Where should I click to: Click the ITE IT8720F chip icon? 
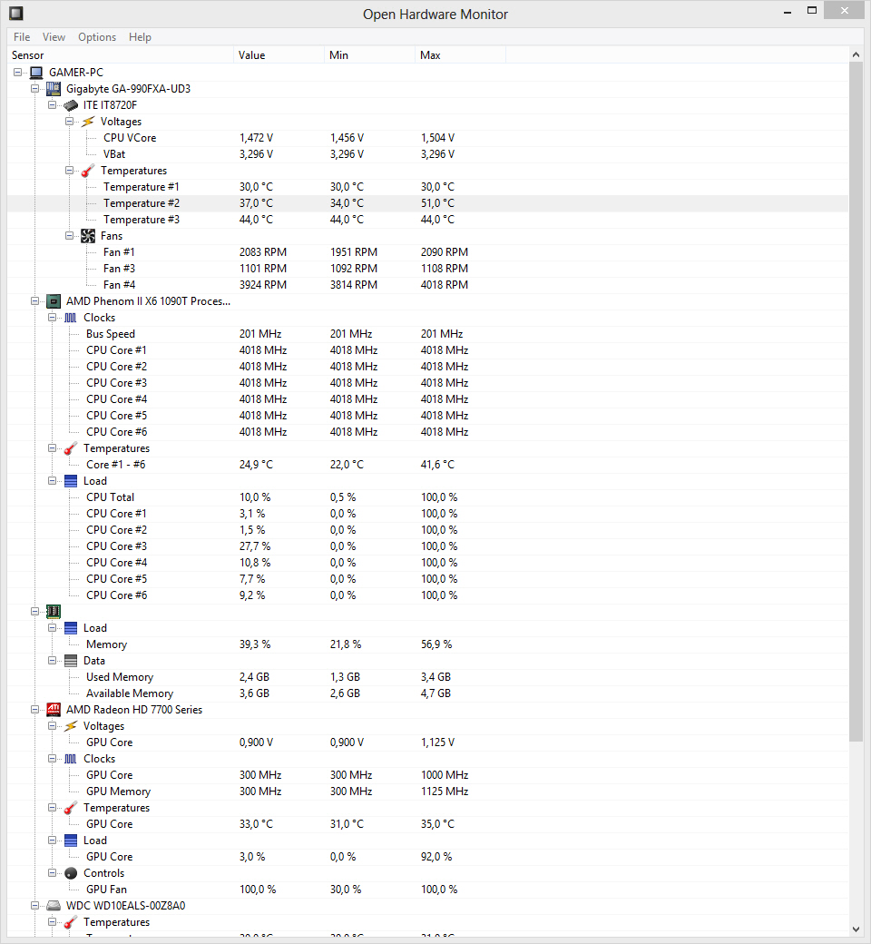click(71, 105)
